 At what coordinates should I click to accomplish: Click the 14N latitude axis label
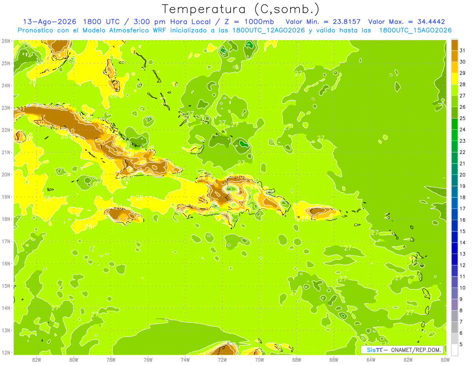[x=6, y=308]
